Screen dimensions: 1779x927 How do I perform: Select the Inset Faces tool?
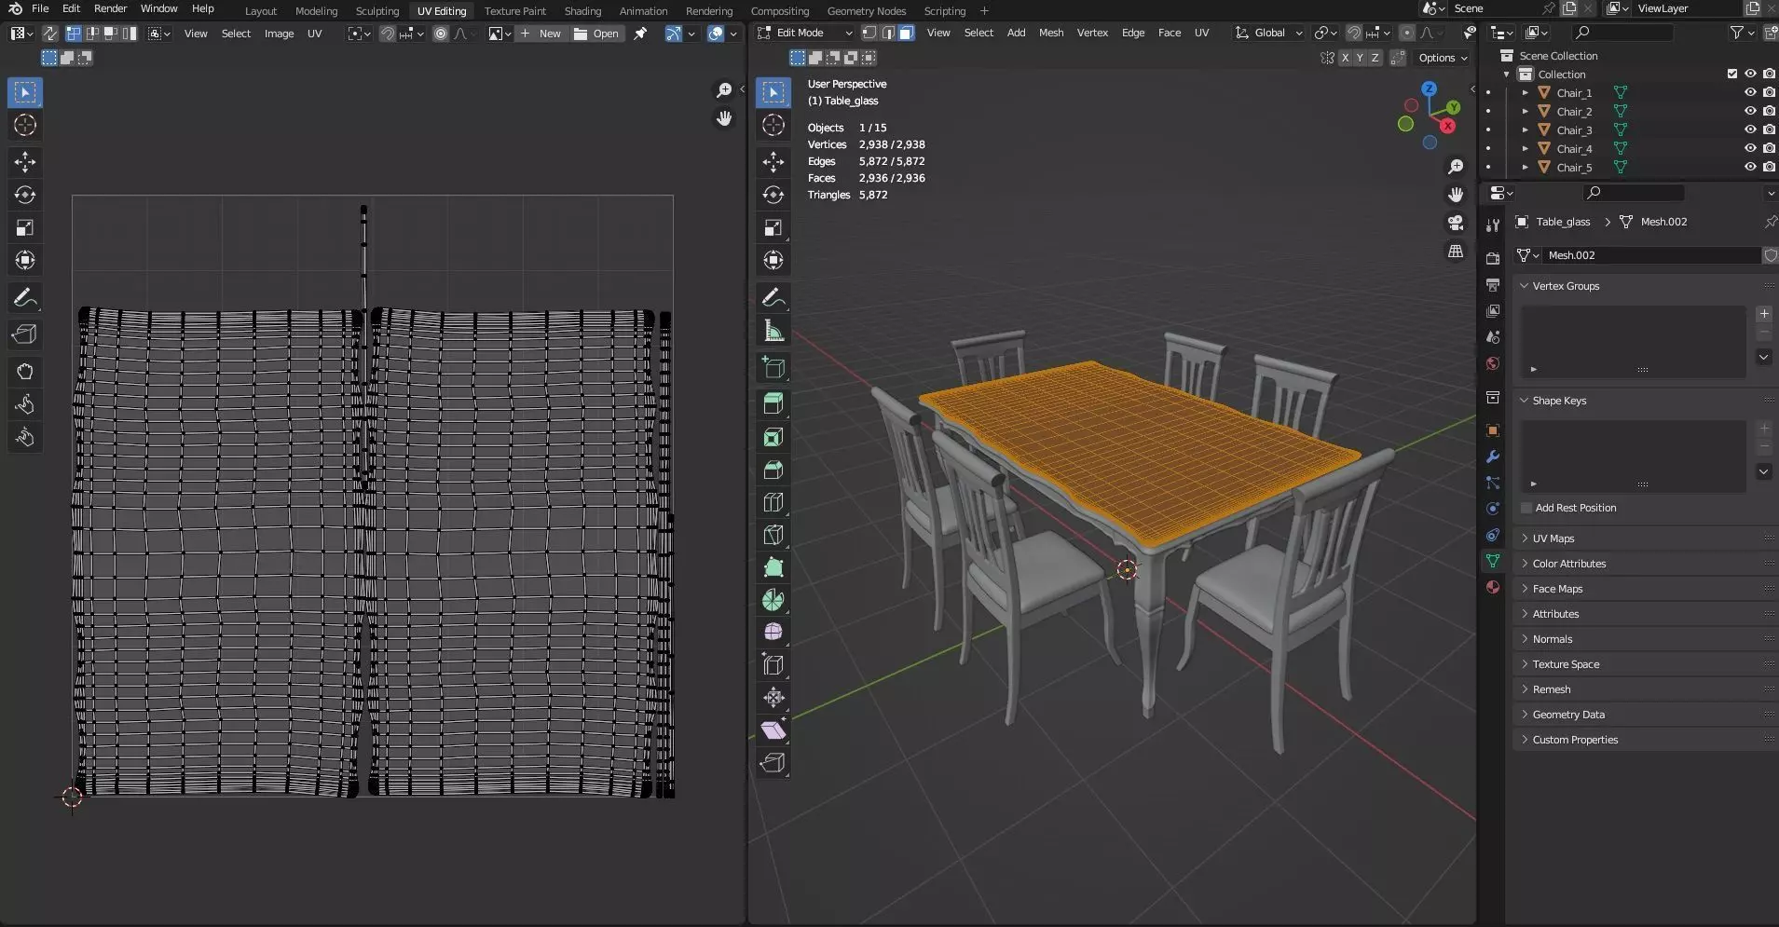click(773, 437)
